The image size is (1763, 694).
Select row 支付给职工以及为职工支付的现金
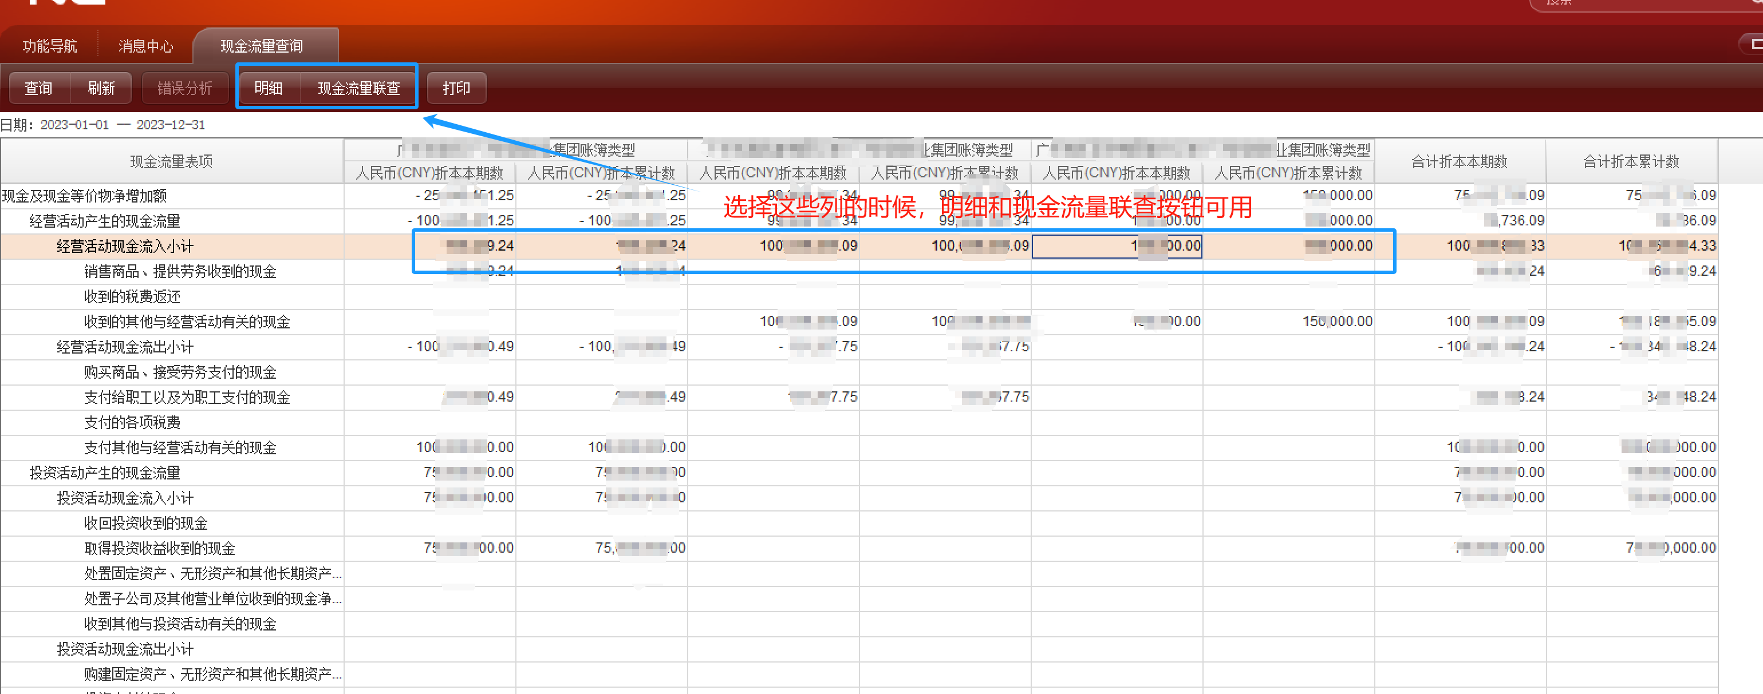(859, 397)
